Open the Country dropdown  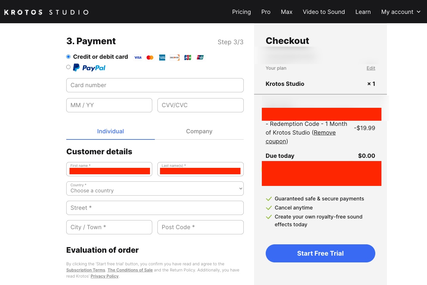(x=155, y=188)
